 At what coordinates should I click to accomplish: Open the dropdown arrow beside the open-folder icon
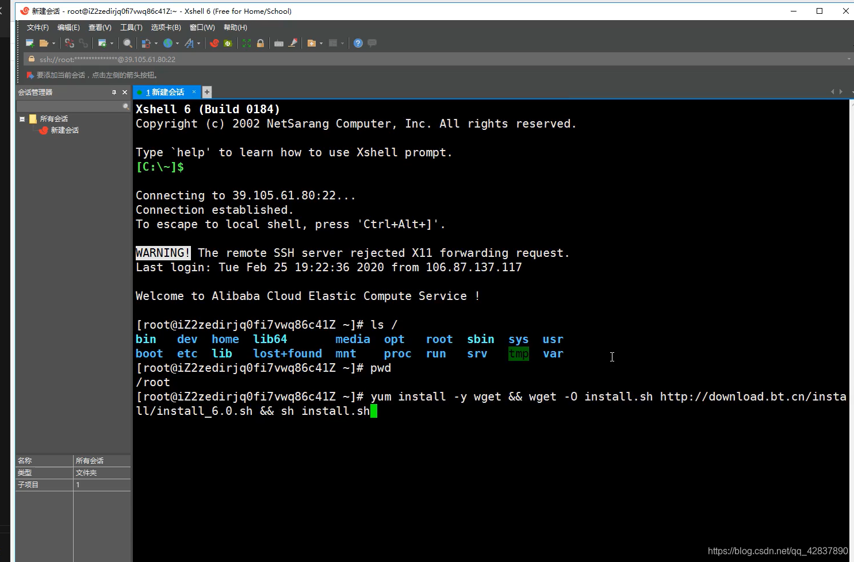coord(53,43)
